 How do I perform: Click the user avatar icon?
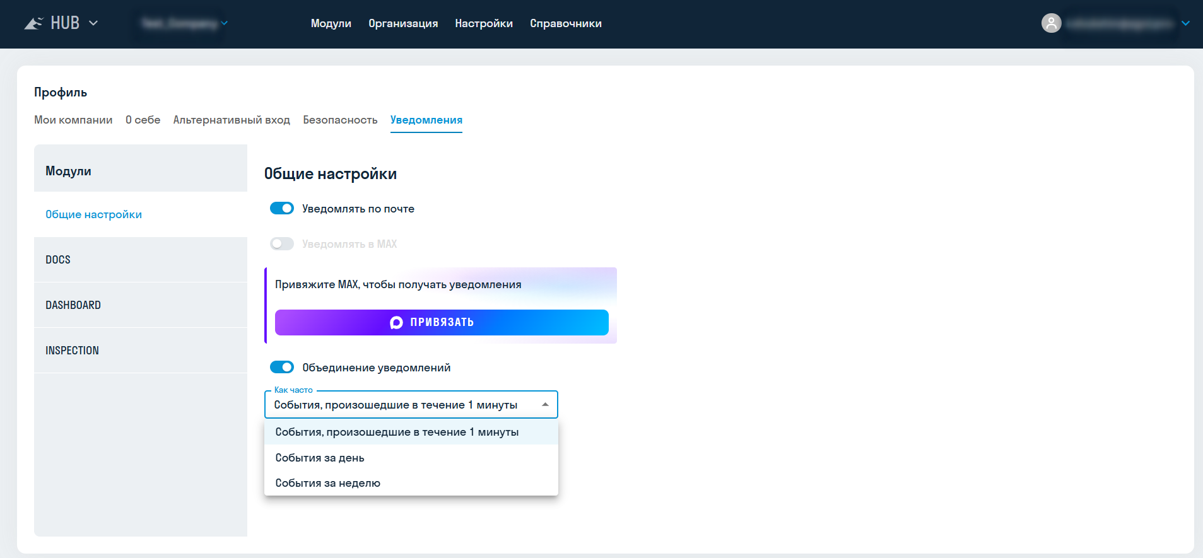point(1051,23)
